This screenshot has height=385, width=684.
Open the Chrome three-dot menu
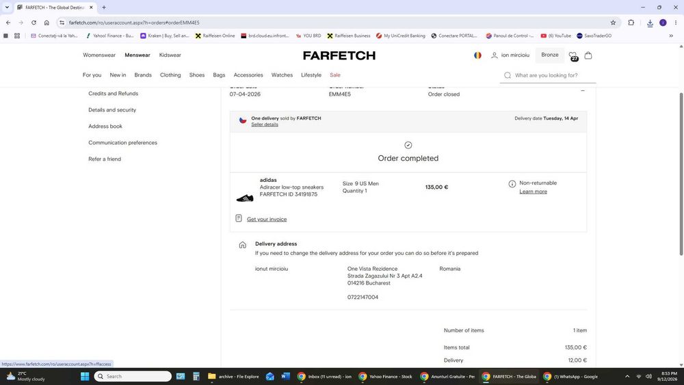(x=676, y=23)
